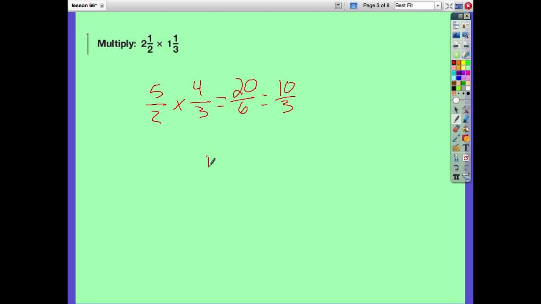
Task: Open the Insert Media clapperboard icon
Action: (x=456, y=148)
